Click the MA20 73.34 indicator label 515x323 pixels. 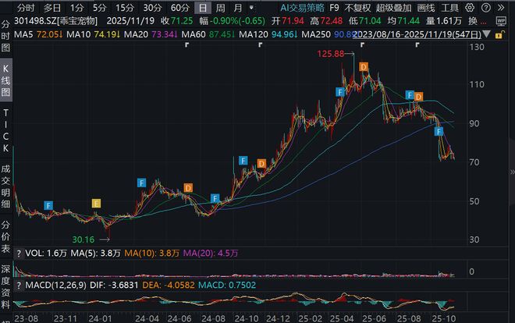click(151, 34)
